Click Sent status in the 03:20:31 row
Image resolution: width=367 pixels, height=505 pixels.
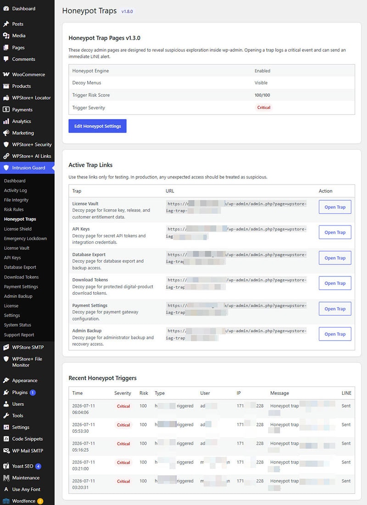click(x=346, y=481)
